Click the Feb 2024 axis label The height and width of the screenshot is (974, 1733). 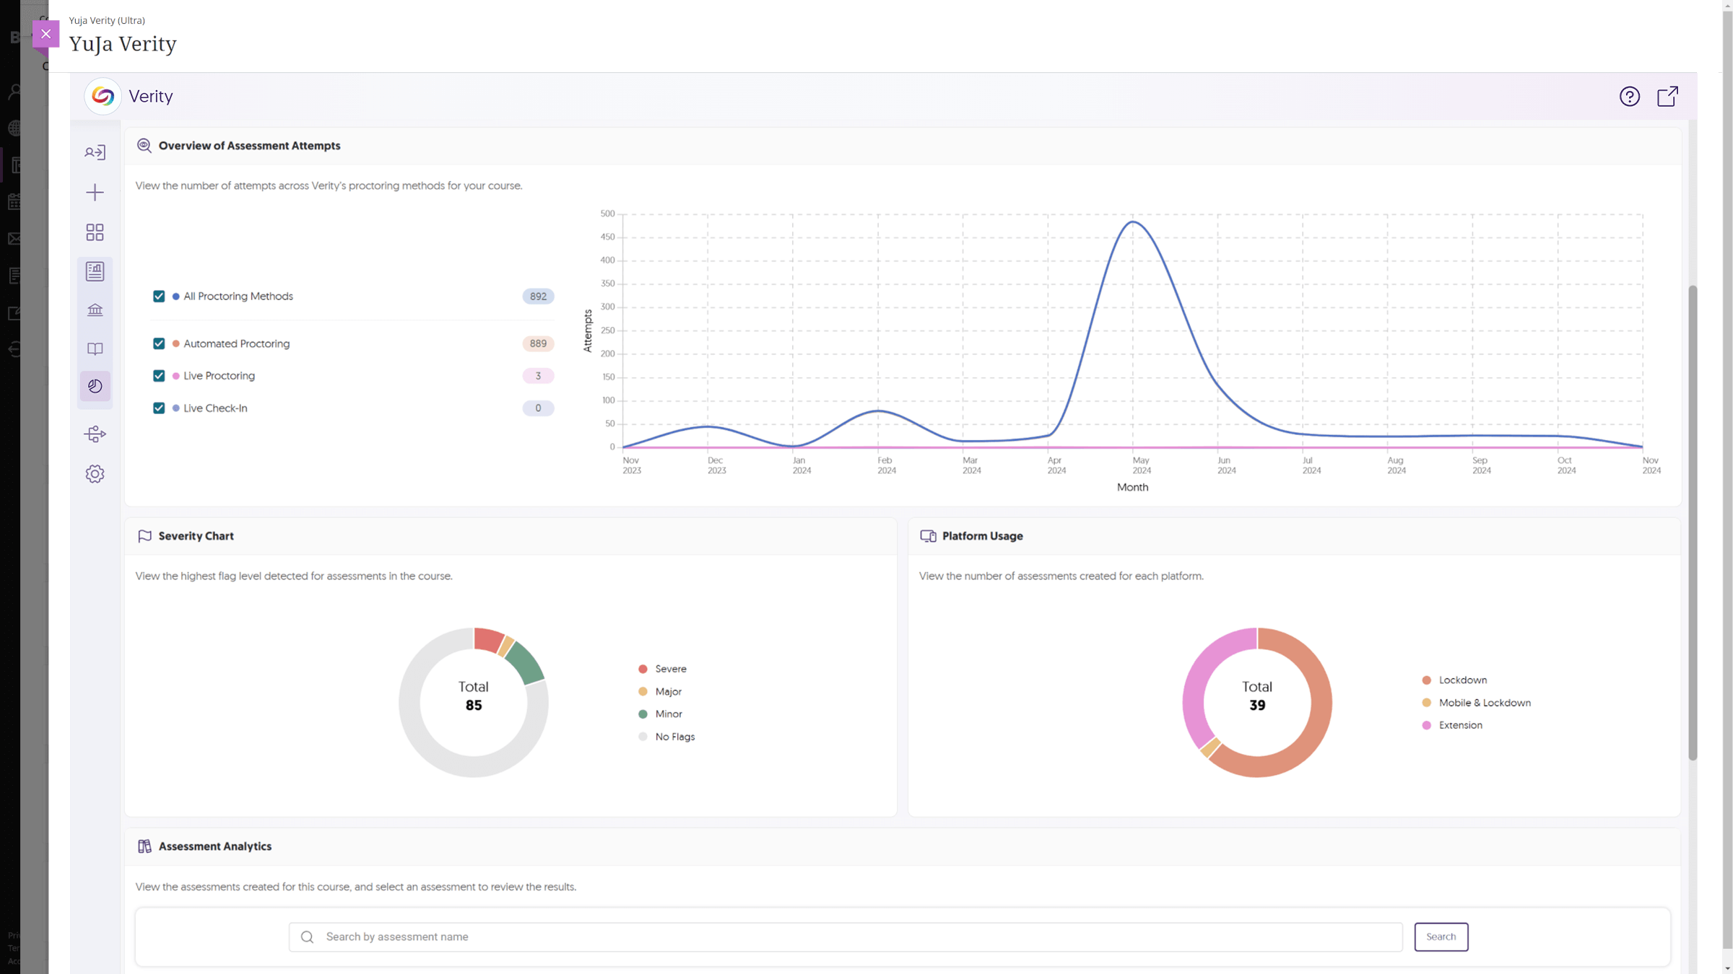(x=887, y=465)
